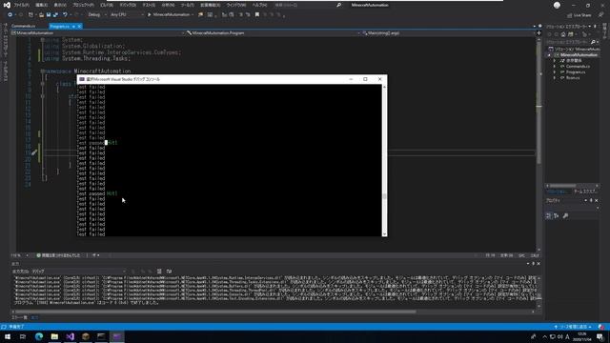Screen dimensions: 610x343
Task: Click the Solution Explorer search magnifier icon
Action: pyautogui.click(x=593, y=42)
